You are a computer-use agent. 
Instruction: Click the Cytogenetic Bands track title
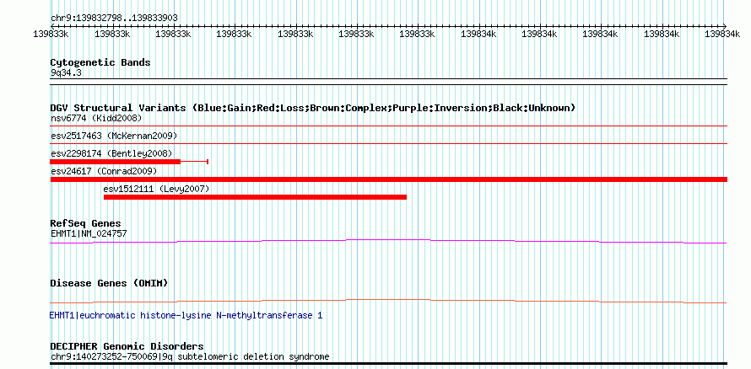coord(100,62)
